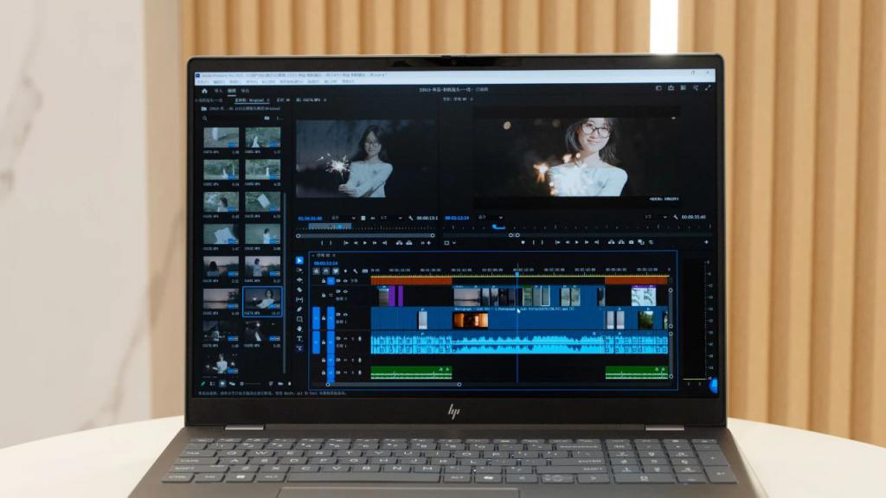Screen dimensions: 886x498
Task: Click the Project panel thumbnail size slider
Action: (x=250, y=384)
